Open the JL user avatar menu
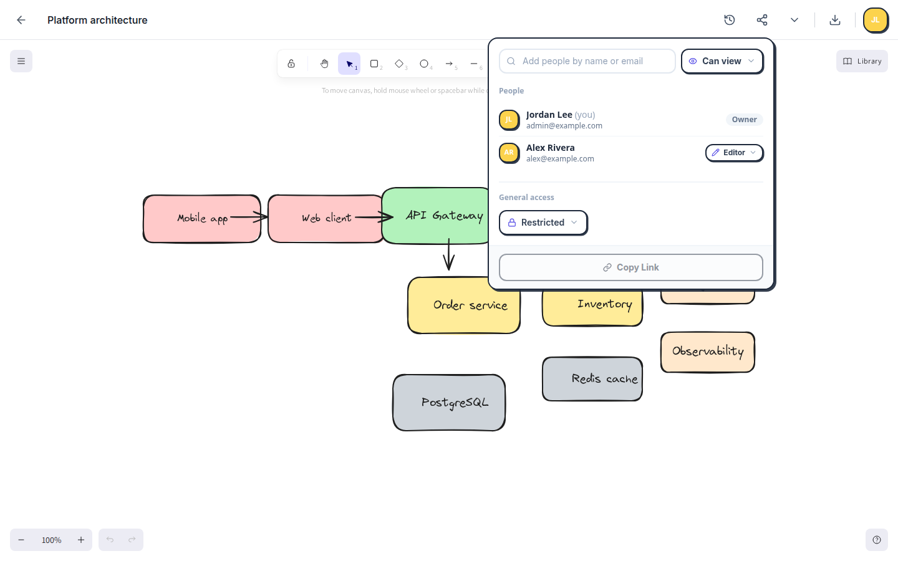Image resolution: width=898 pixels, height=561 pixels. (x=876, y=20)
